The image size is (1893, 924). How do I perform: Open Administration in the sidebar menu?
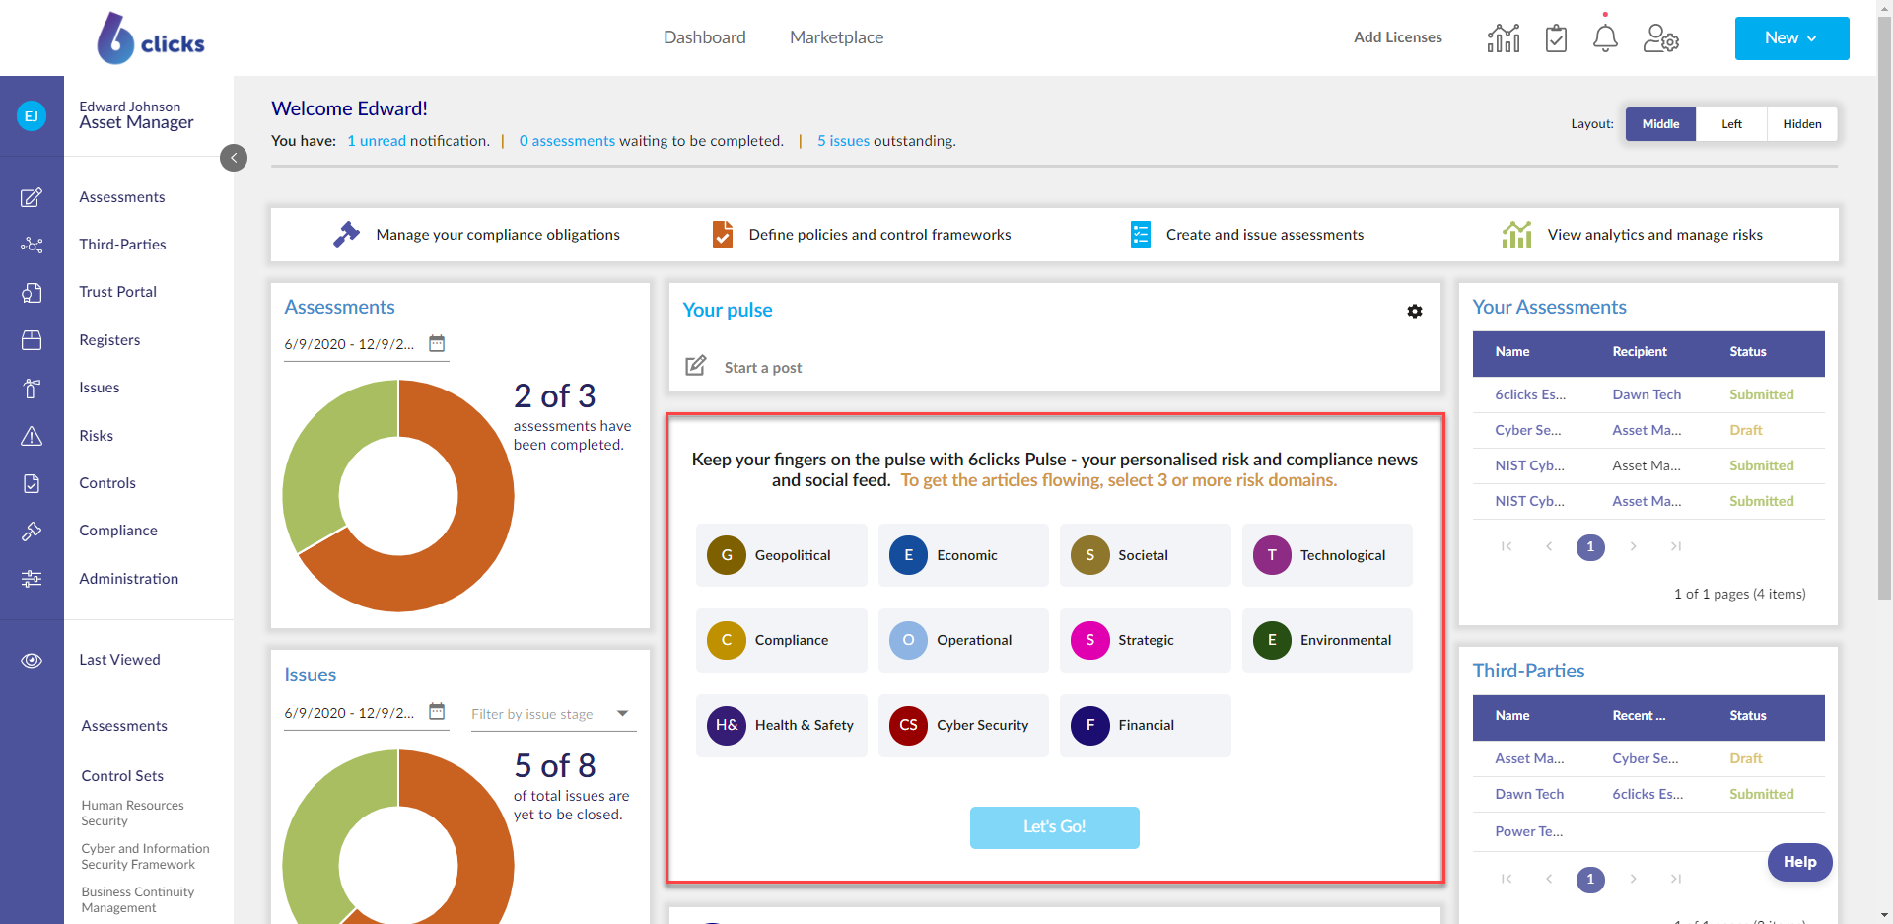pyautogui.click(x=129, y=579)
